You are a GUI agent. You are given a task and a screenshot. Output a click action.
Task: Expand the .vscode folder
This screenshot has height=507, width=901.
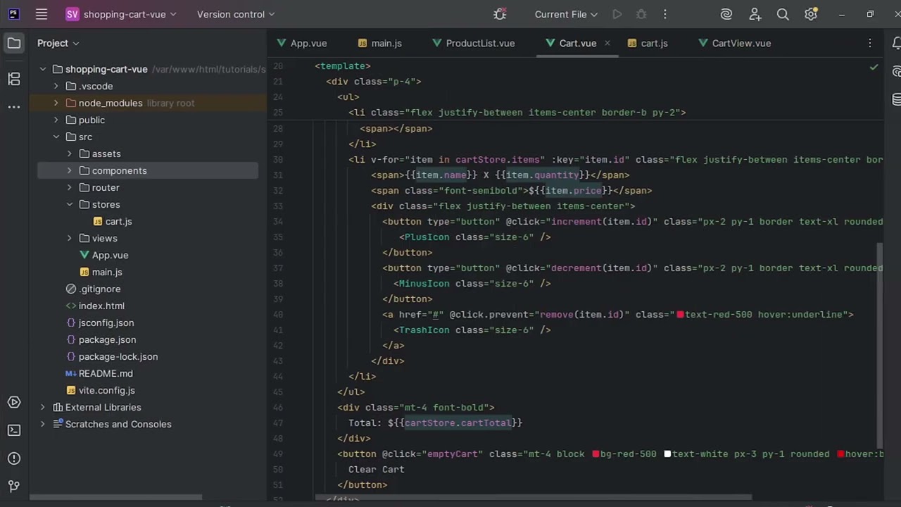(x=56, y=86)
